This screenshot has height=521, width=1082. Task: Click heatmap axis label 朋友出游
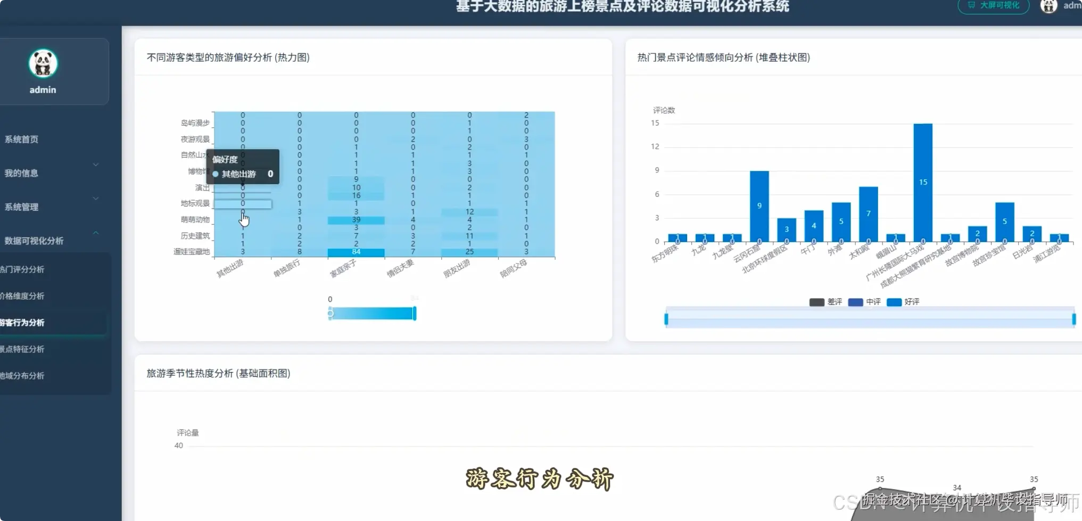457,269
